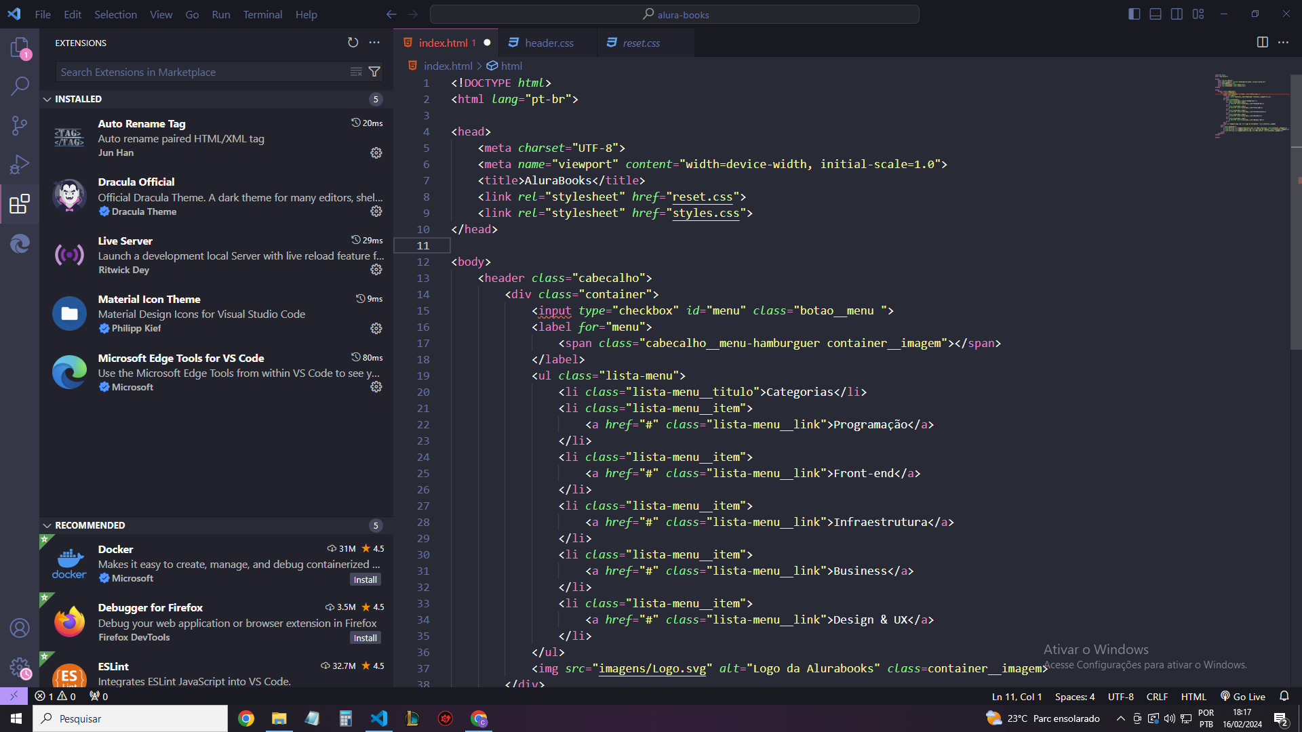The image size is (1302, 732).
Task: Open manage gear for Microsoft Edge Tools
Action: pyautogui.click(x=376, y=387)
